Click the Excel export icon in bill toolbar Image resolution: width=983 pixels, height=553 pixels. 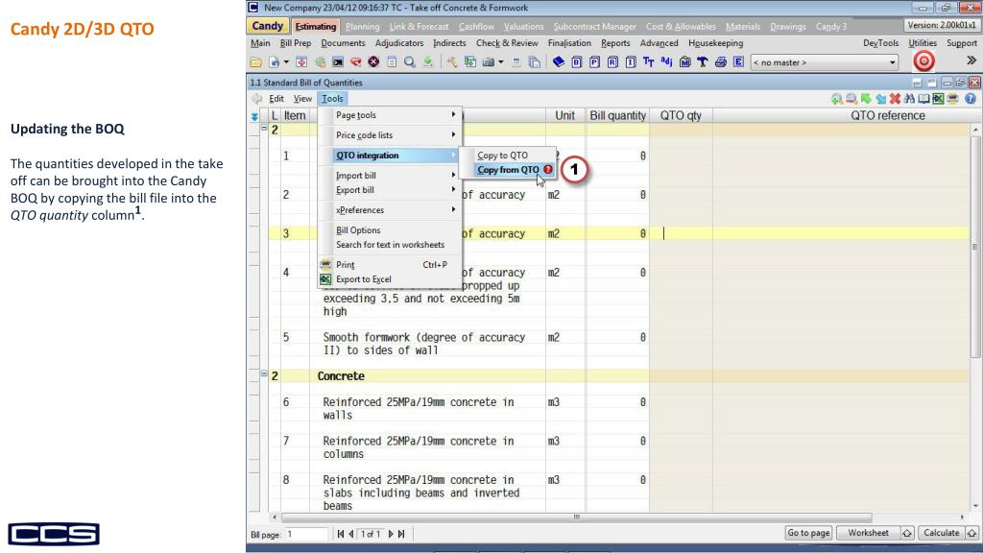938,99
